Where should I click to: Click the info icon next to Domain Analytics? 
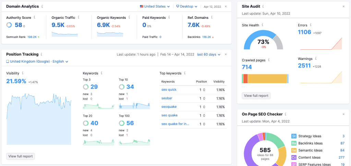tap(42, 7)
